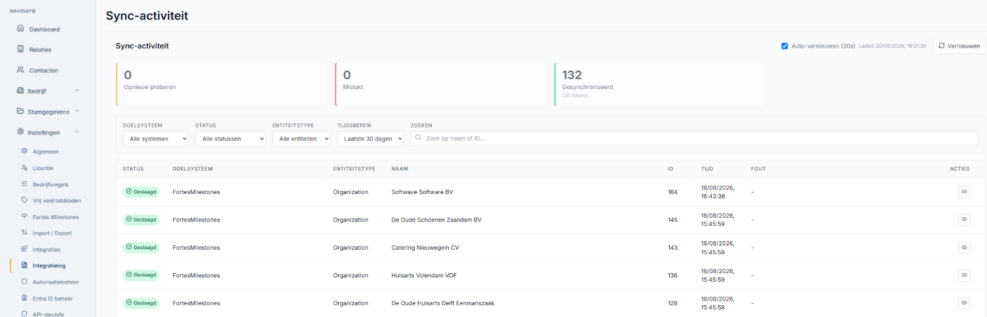Viewport: 987px width, 317px height.
Task: View details of De Oude Schoenen Zaandam BV
Action: [964, 219]
